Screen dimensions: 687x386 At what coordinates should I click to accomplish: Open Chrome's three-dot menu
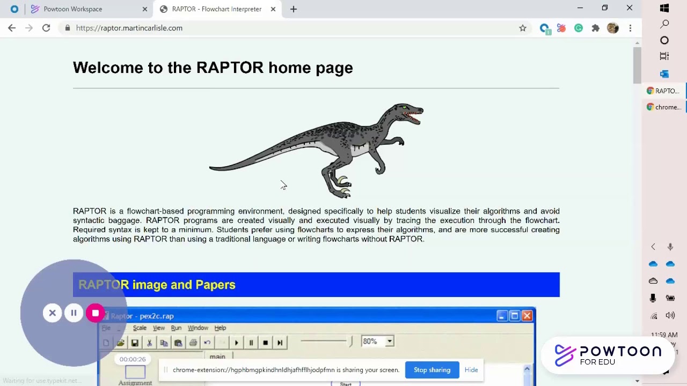(630, 28)
